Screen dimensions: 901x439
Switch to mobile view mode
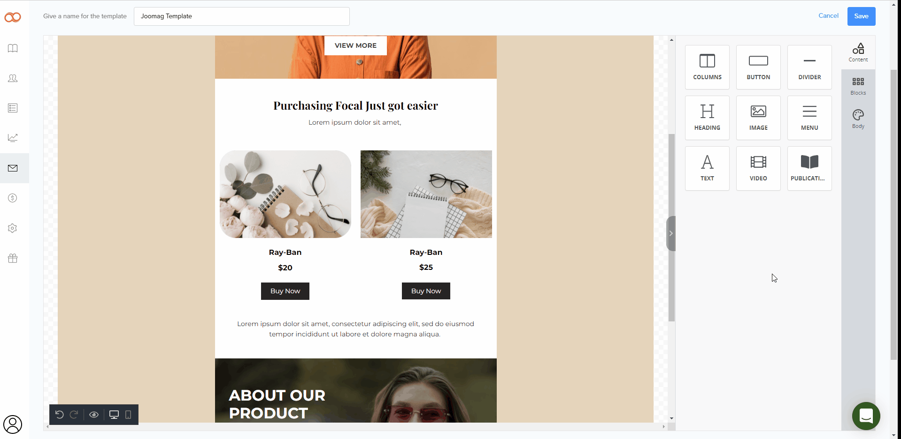coord(128,415)
